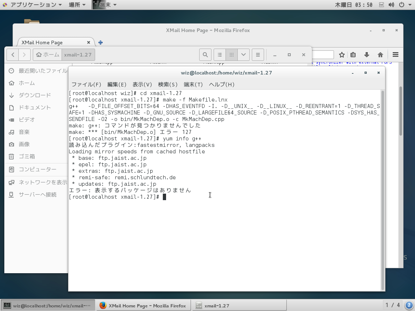Image resolution: width=415 pixels, height=311 pixels.
Task: Maximize the terminal window
Action: (366, 73)
